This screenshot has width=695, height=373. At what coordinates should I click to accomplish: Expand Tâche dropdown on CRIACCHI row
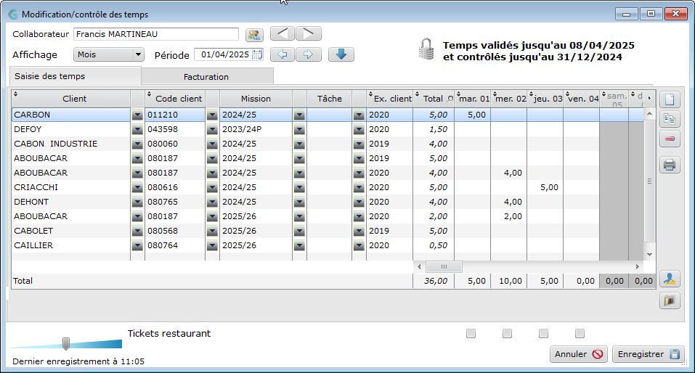coord(359,188)
